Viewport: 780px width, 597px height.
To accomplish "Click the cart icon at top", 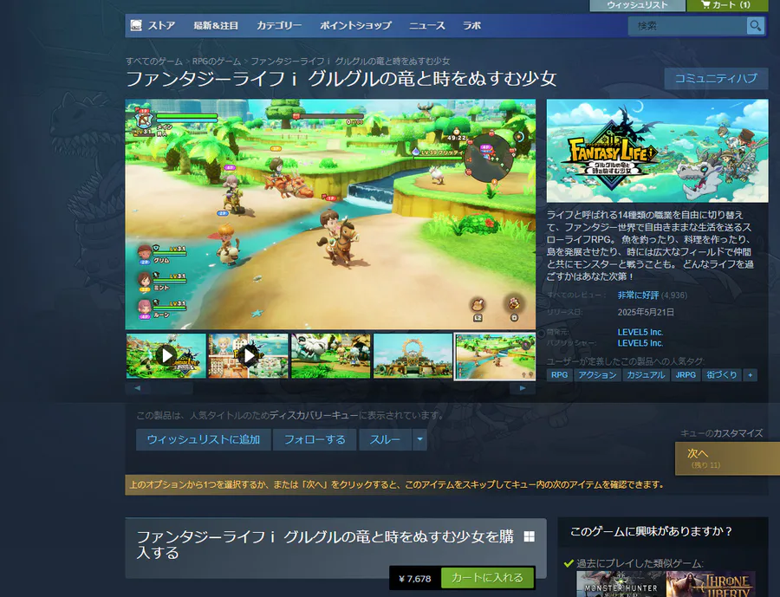I will point(705,4).
